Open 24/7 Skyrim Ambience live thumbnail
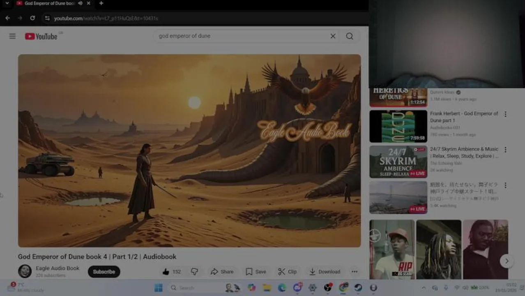Viewport: 525px width, 296px height. 398,162
